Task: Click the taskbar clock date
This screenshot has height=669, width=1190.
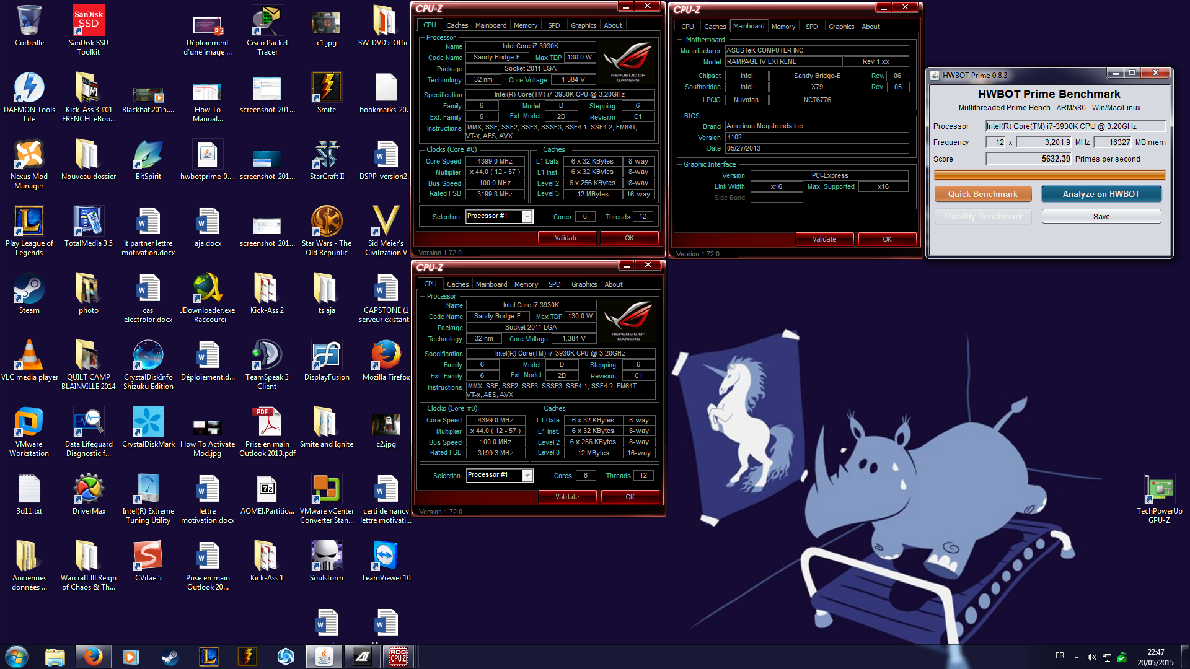Action: point(1155,662)
